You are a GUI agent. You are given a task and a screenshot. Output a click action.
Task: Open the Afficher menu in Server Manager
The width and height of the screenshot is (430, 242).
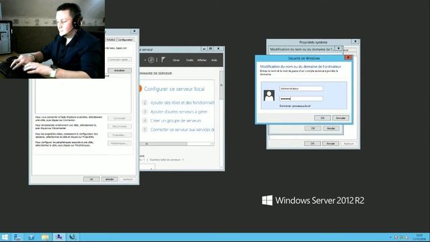[202, 60]
